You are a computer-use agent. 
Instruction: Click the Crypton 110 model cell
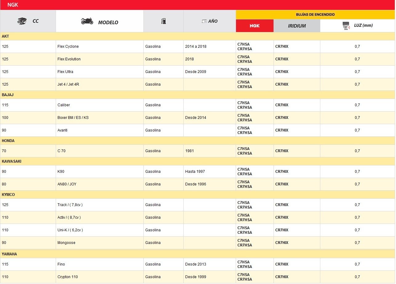point(100,277)
